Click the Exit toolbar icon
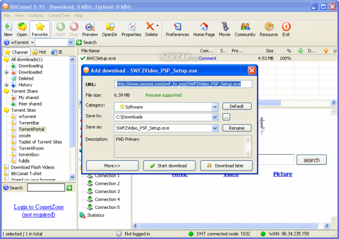This screenshot has height=239, width=339. click(x=286, y=29)
